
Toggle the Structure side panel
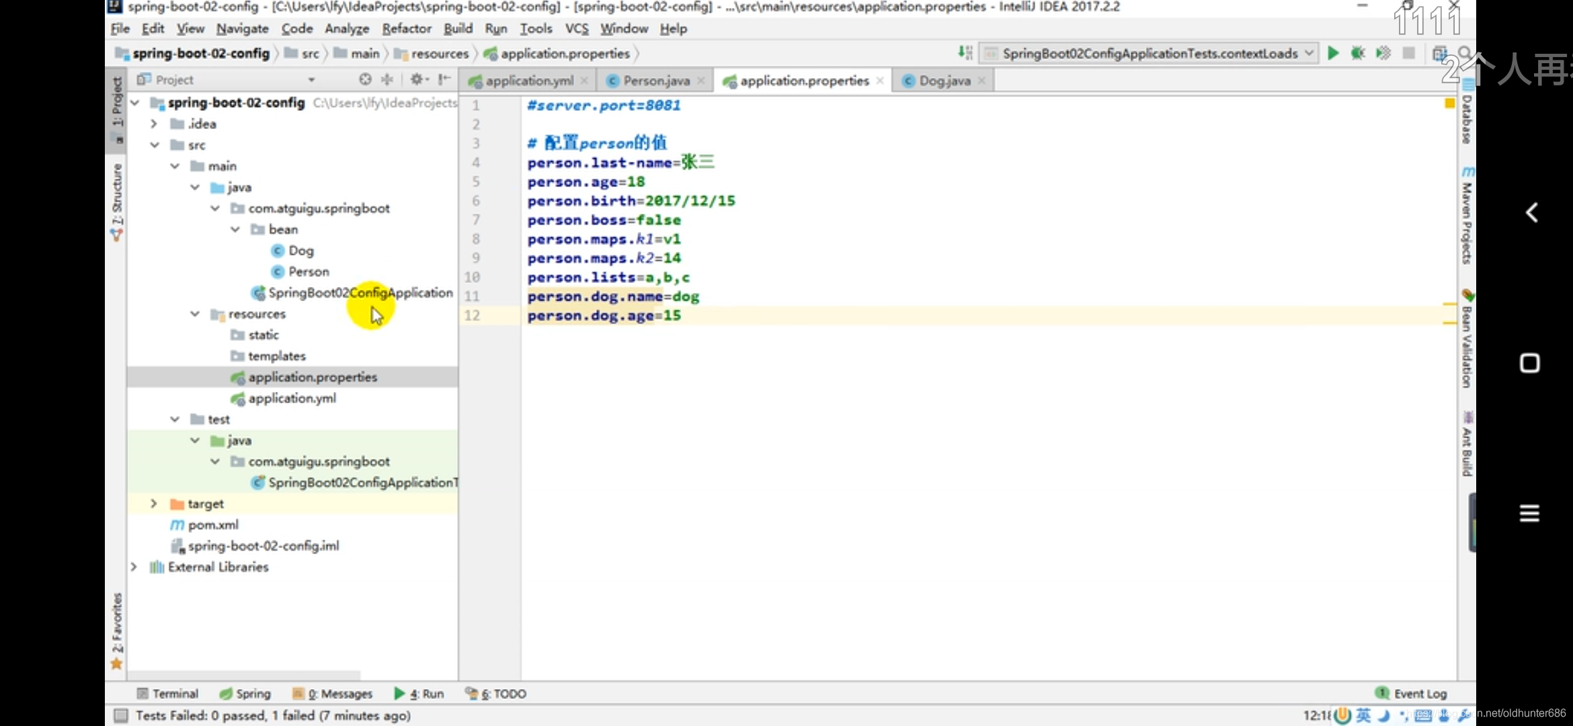point(117,202)
